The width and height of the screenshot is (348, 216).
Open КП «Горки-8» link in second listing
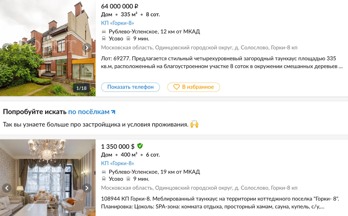click(117, 163)
